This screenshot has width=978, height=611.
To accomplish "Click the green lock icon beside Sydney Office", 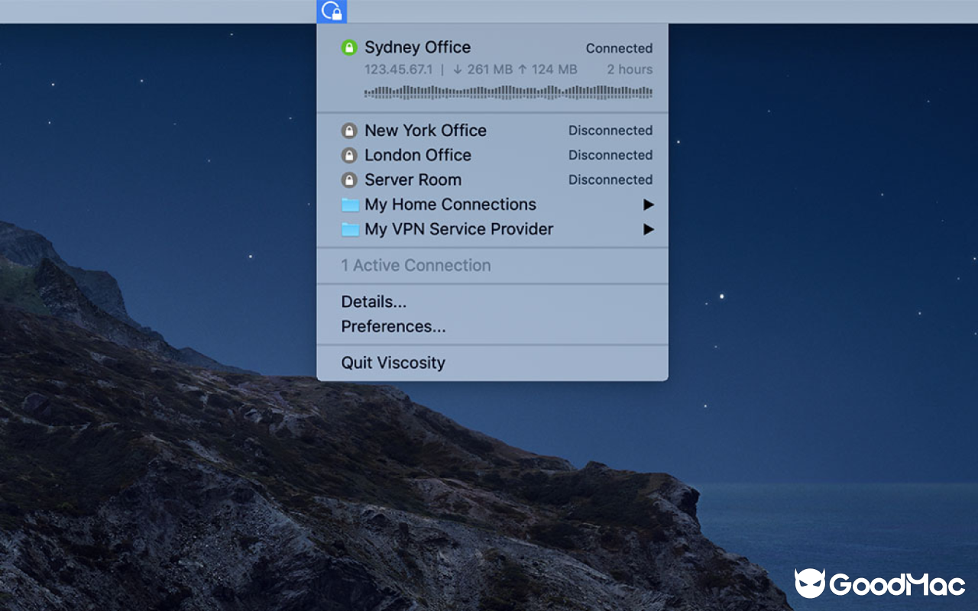I will point(350,47).
